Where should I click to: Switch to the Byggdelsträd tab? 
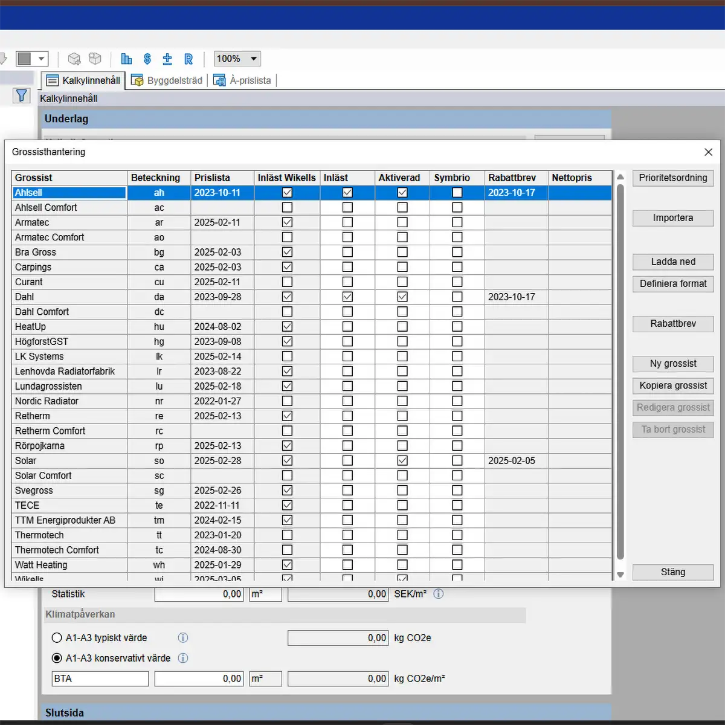coord(167,80)
